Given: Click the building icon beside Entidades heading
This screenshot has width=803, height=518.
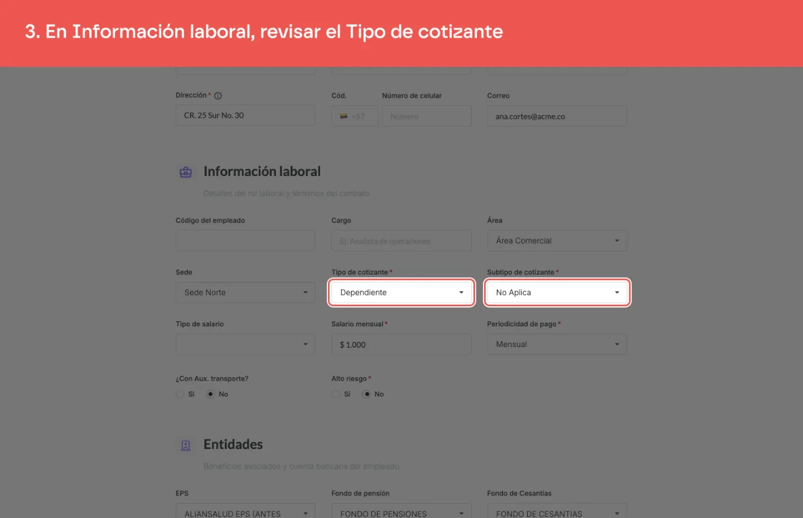Looking at the screenshot, I should pos(186,445).
